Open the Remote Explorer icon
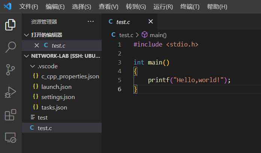The width and height of the screenshot is (261, 153). pyautogui.click(x=10, y=138)
